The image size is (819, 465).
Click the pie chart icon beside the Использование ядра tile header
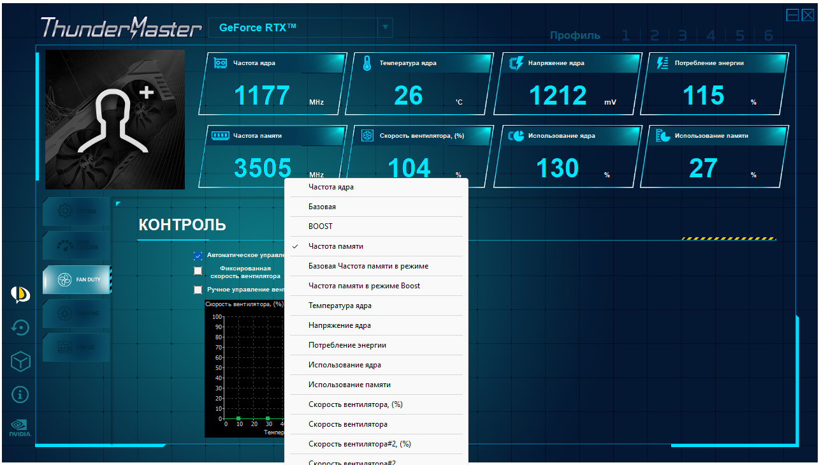[x=516, y=135]
